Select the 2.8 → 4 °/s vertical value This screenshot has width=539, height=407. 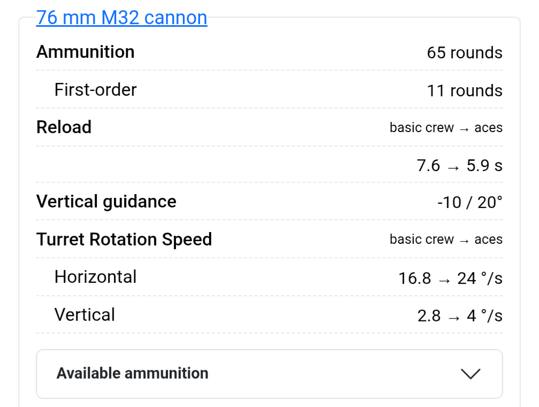pyautogui.click(x=459, y=316)
